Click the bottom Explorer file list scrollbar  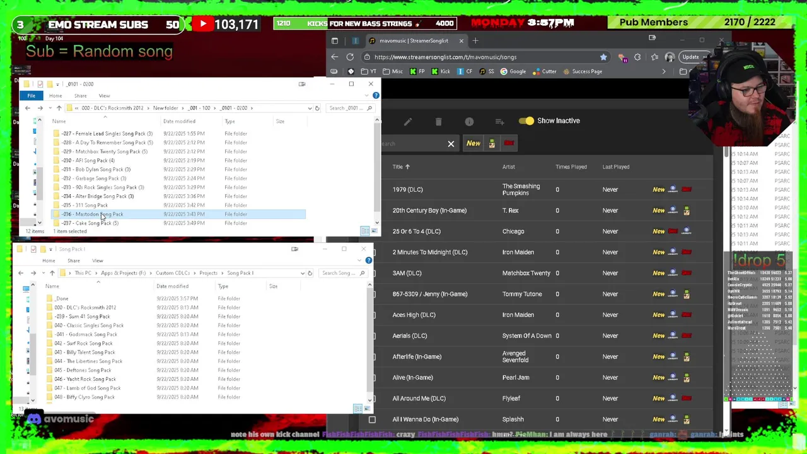pos(369,344)
